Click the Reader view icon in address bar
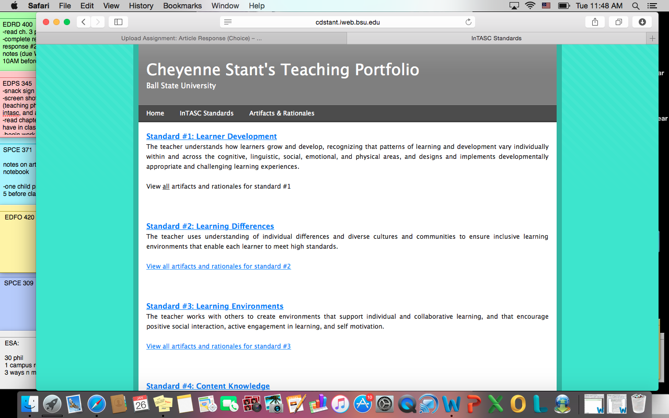The image size is (669, 418). tap(228, 22)
